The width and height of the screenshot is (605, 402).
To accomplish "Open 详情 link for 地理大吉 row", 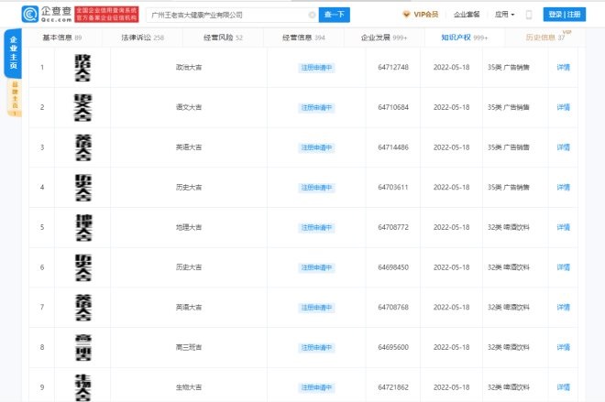I will coord(564,226).
